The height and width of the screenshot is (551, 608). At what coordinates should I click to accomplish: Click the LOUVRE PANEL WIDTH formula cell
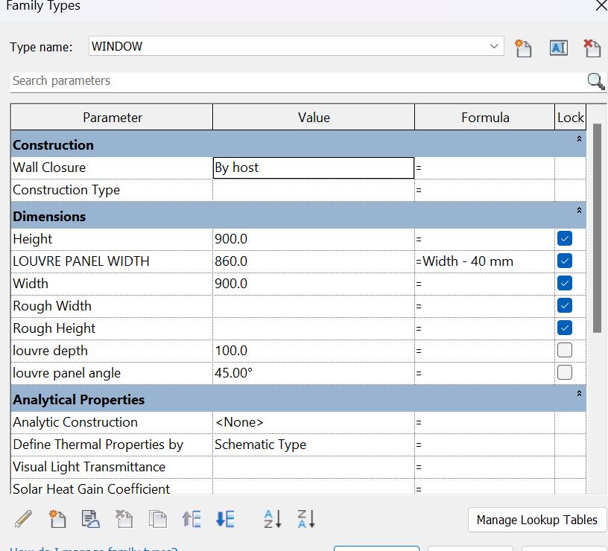click(x=484, y=261)
